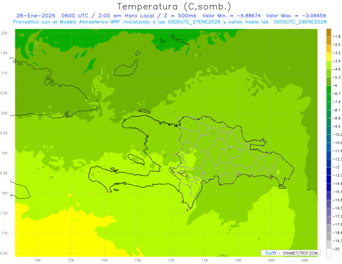342x264 pixels.
Task: Pick the olive swatch between -5.3 and -6
Action: tap(329, 81)
